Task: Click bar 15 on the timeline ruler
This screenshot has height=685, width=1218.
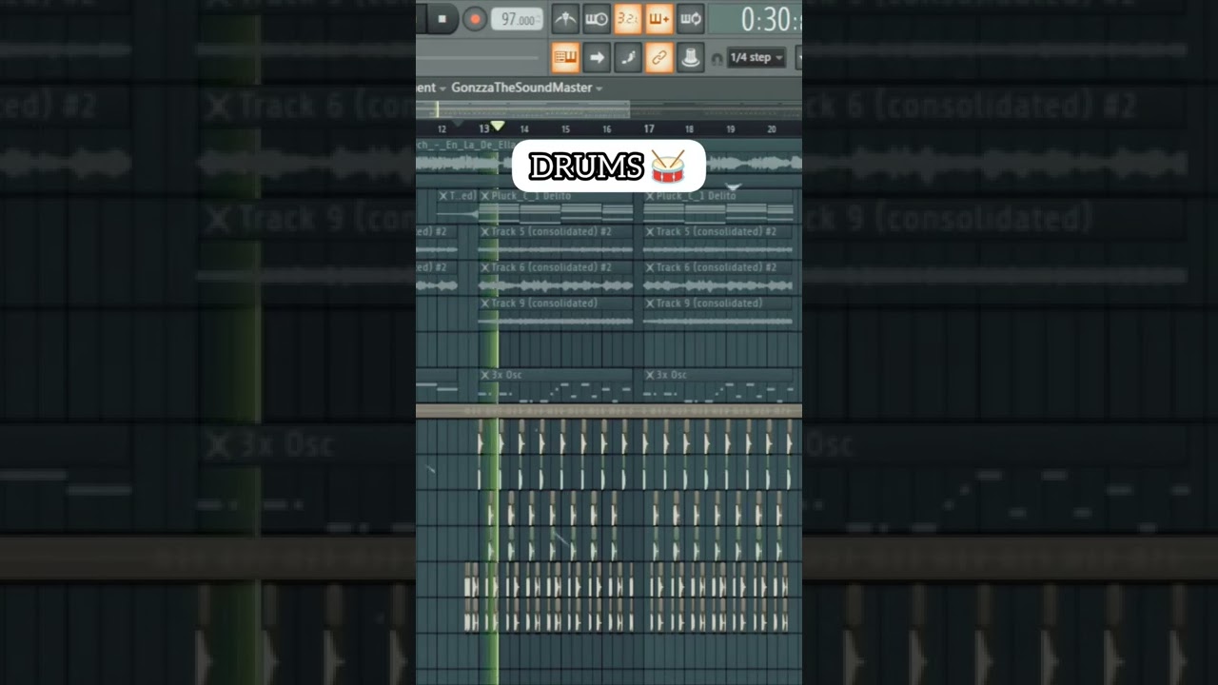Action: [565, 129]
